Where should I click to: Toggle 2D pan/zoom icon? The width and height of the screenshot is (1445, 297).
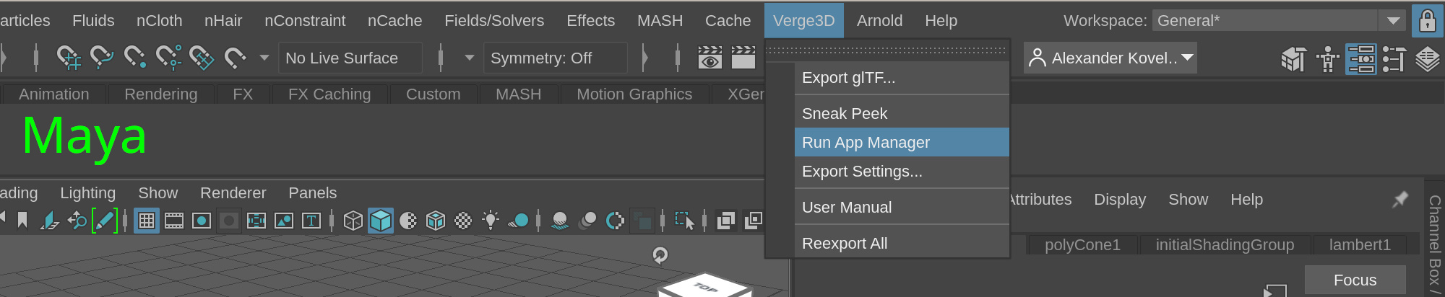(77, 220)
